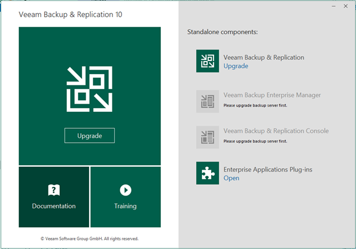Click the Veeam Backup & Replication component icon
Viewport: 356px width, 249px height.
[208, 61]
